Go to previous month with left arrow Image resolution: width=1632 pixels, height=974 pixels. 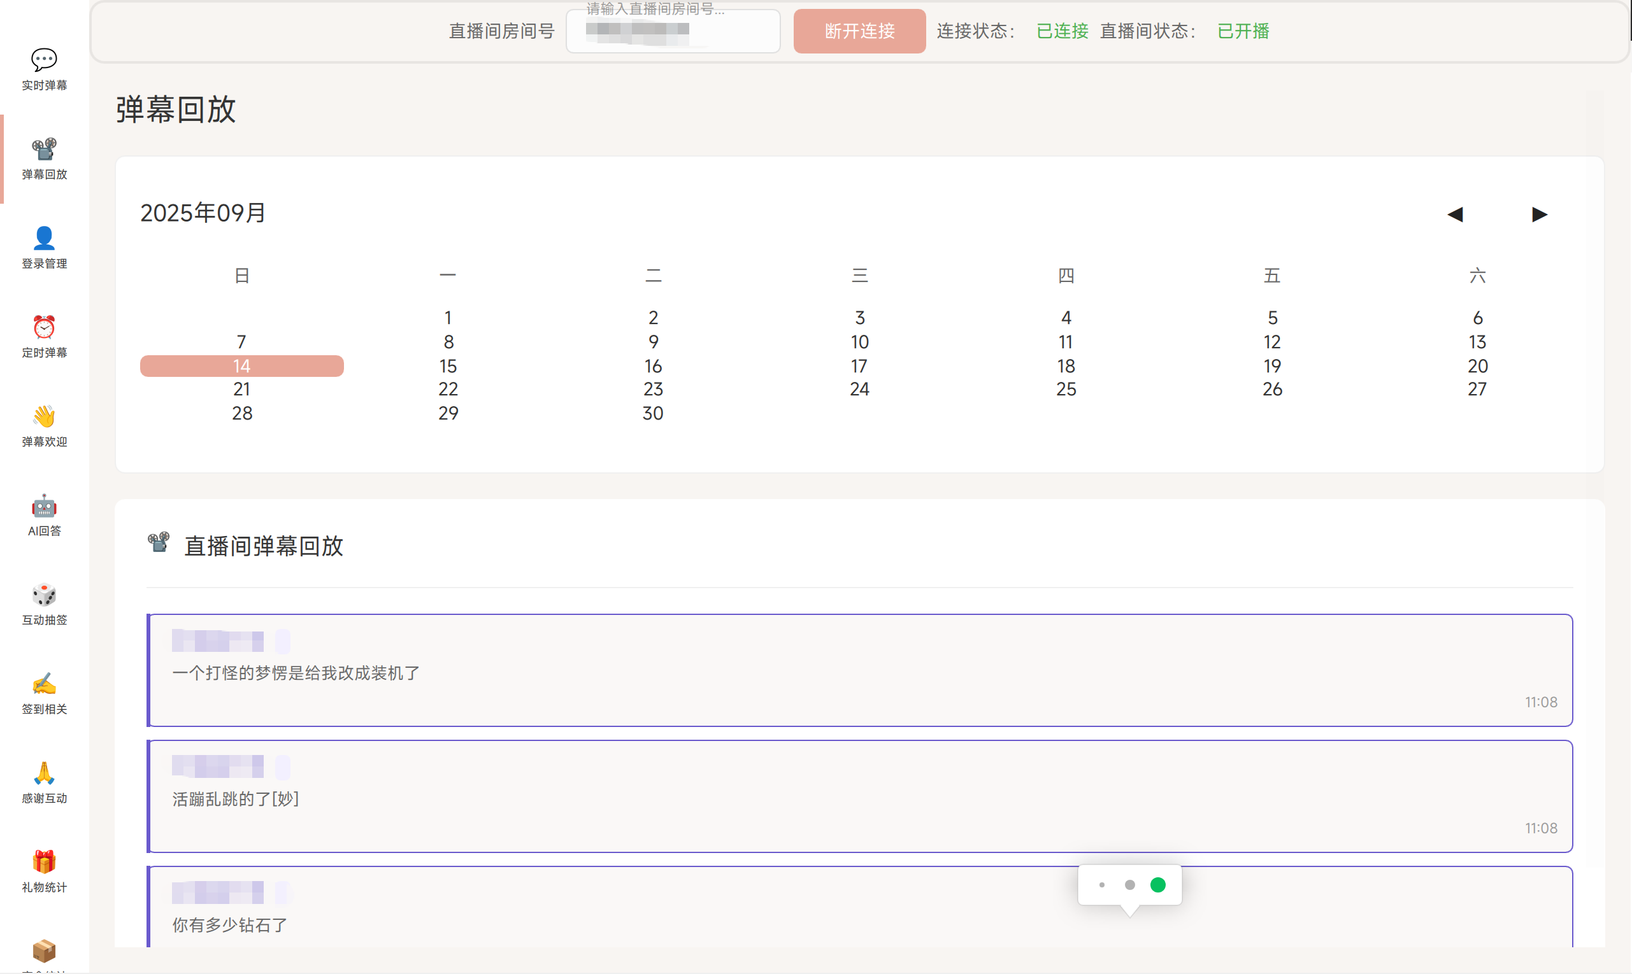click(1455, 215)
